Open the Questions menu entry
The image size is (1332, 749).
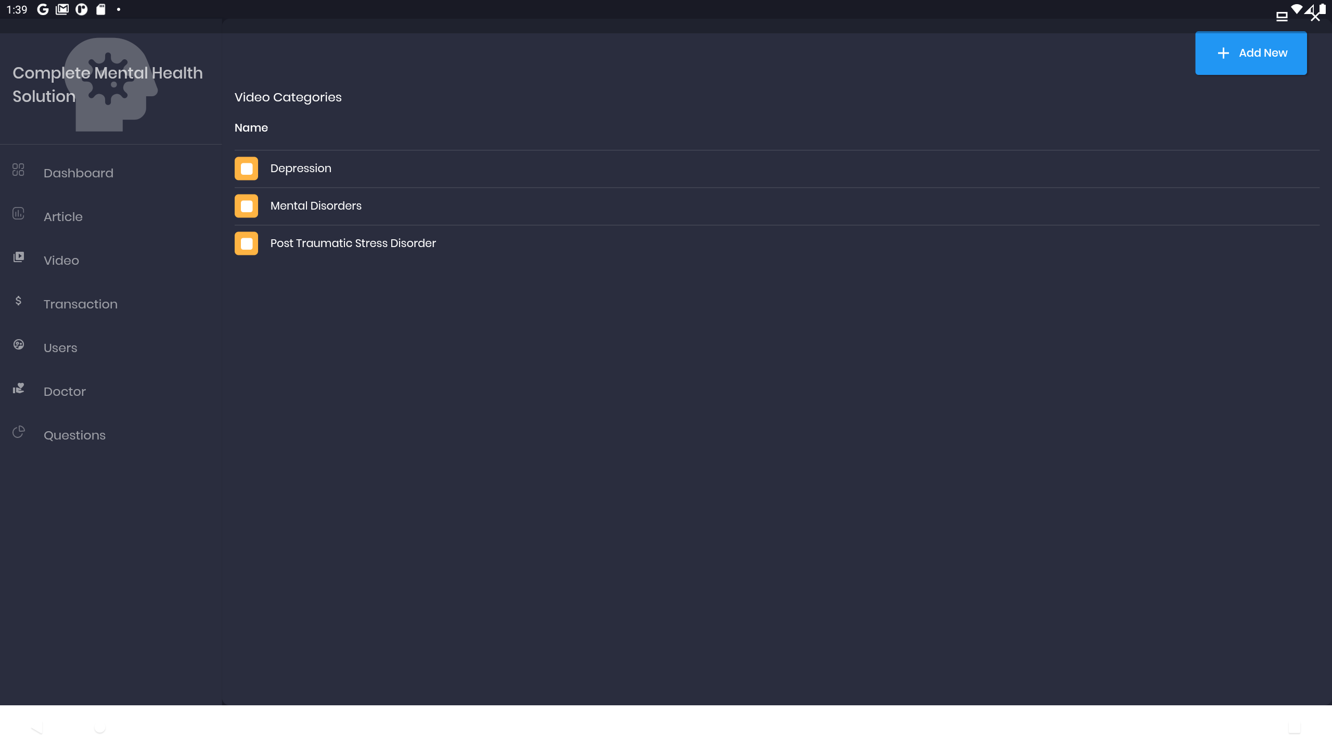[74, 435]
